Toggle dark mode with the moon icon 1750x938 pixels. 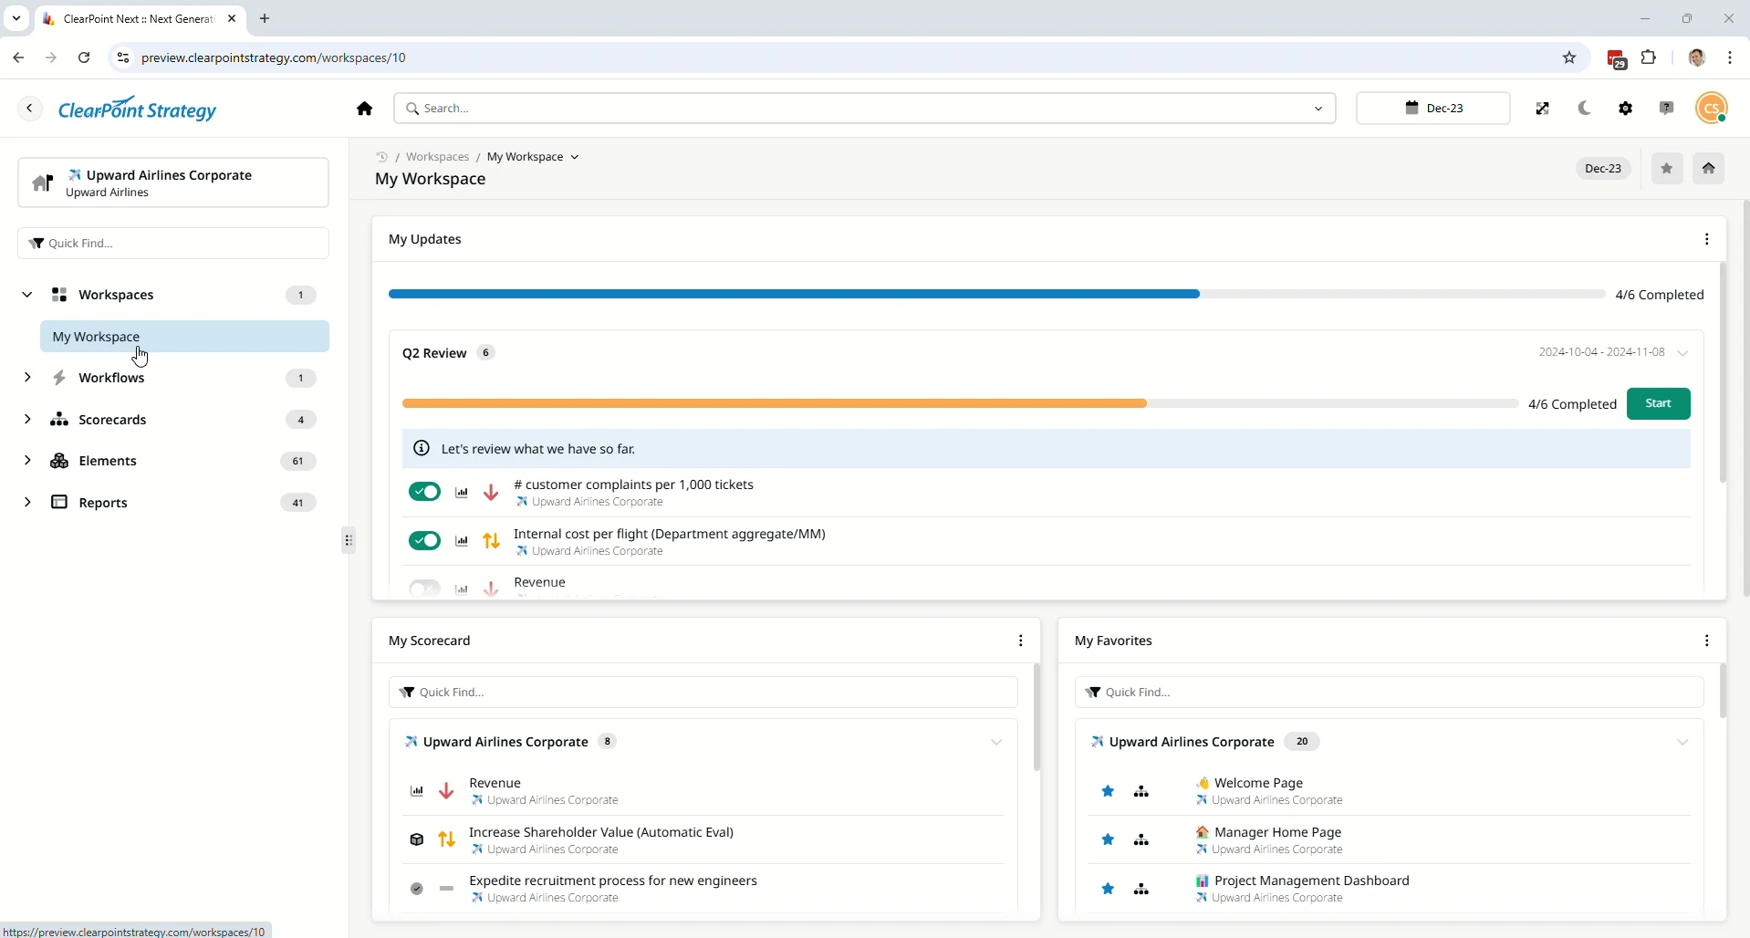(x=1585, y=109)
